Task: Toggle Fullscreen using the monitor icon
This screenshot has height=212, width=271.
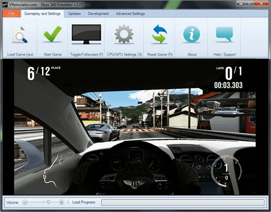Action: [86, 34]
